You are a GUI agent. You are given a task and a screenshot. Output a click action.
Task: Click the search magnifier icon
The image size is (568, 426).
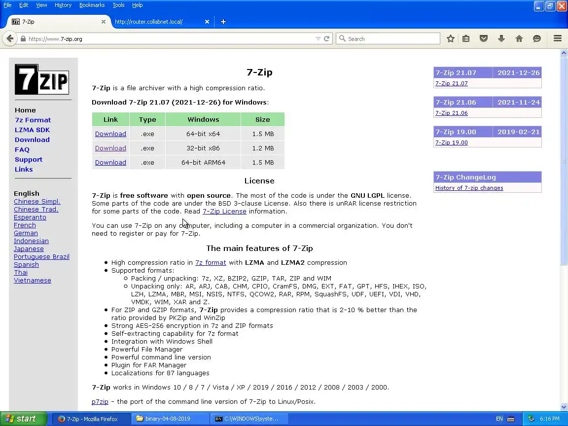[342, 38]
